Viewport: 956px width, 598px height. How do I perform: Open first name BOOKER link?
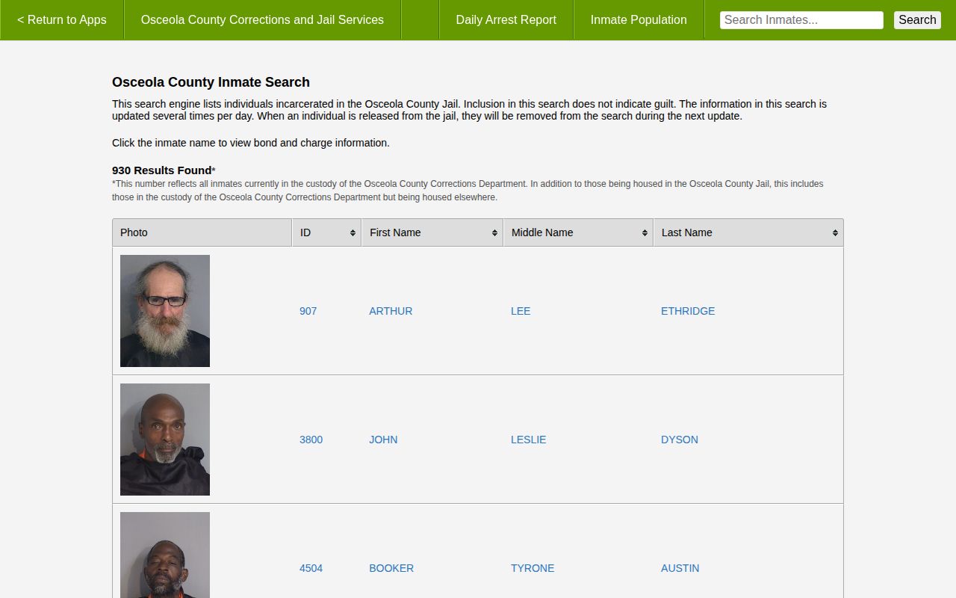pyautogui.click(x=391, y=568)
